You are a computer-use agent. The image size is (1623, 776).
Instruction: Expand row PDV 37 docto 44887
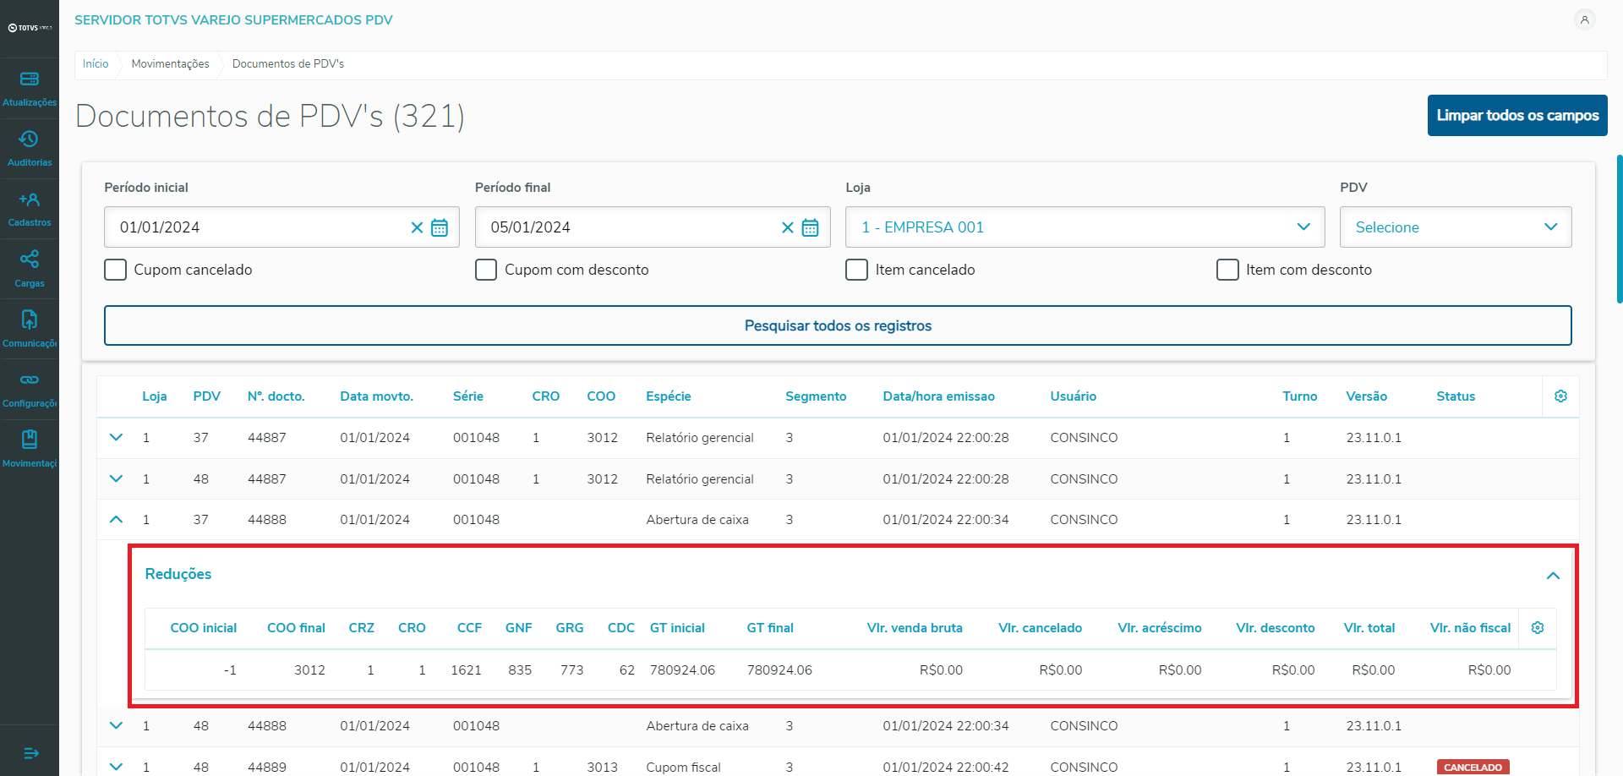click(x=117, y=438)
